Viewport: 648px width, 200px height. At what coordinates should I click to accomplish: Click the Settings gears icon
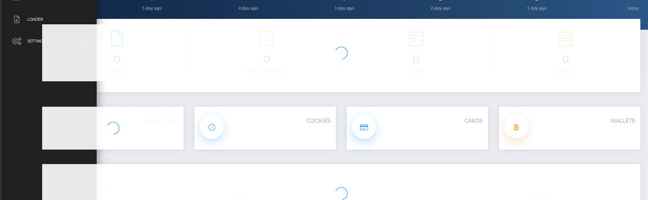17,41
